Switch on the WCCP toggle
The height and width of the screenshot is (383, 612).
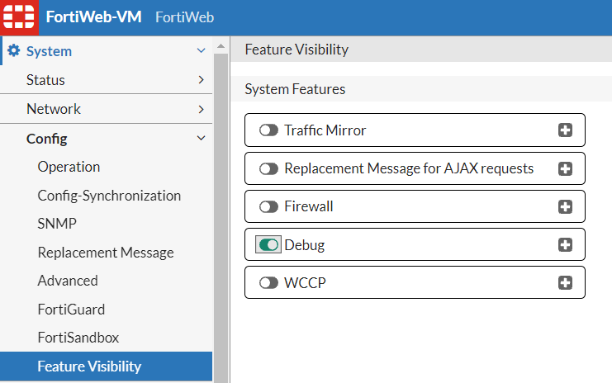point(268,282)
